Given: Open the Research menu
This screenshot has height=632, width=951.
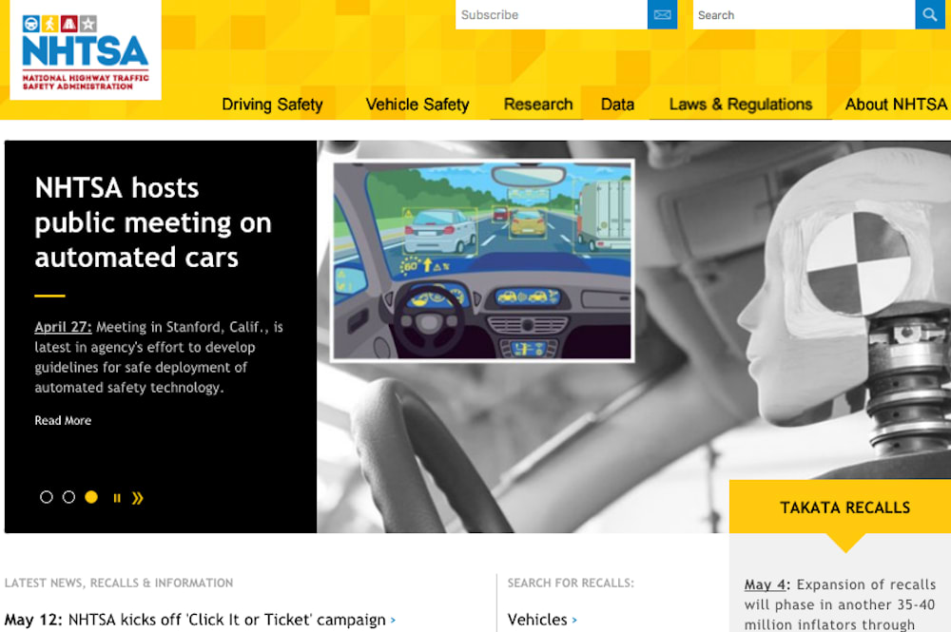Looking at the screenshot, I should [x=538, y=105].
